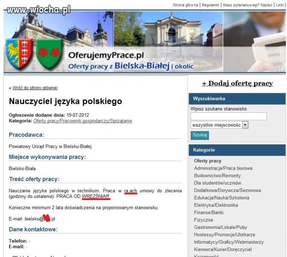Click the Pracodawca heading
This screenshot has width=287, height=257.
[x=26, y=135]
